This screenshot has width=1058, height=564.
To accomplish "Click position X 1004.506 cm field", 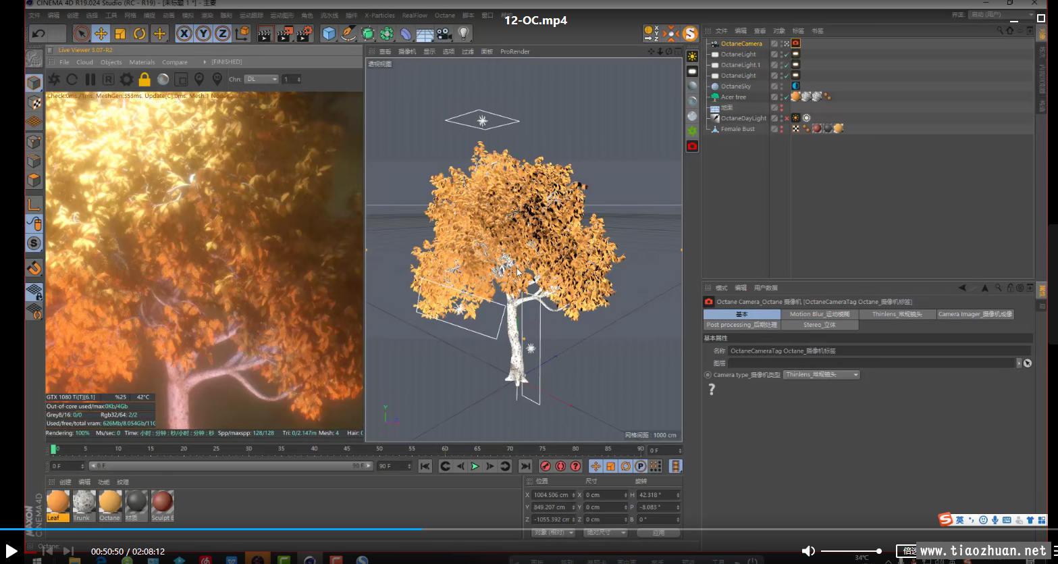I will pos(554,494).
